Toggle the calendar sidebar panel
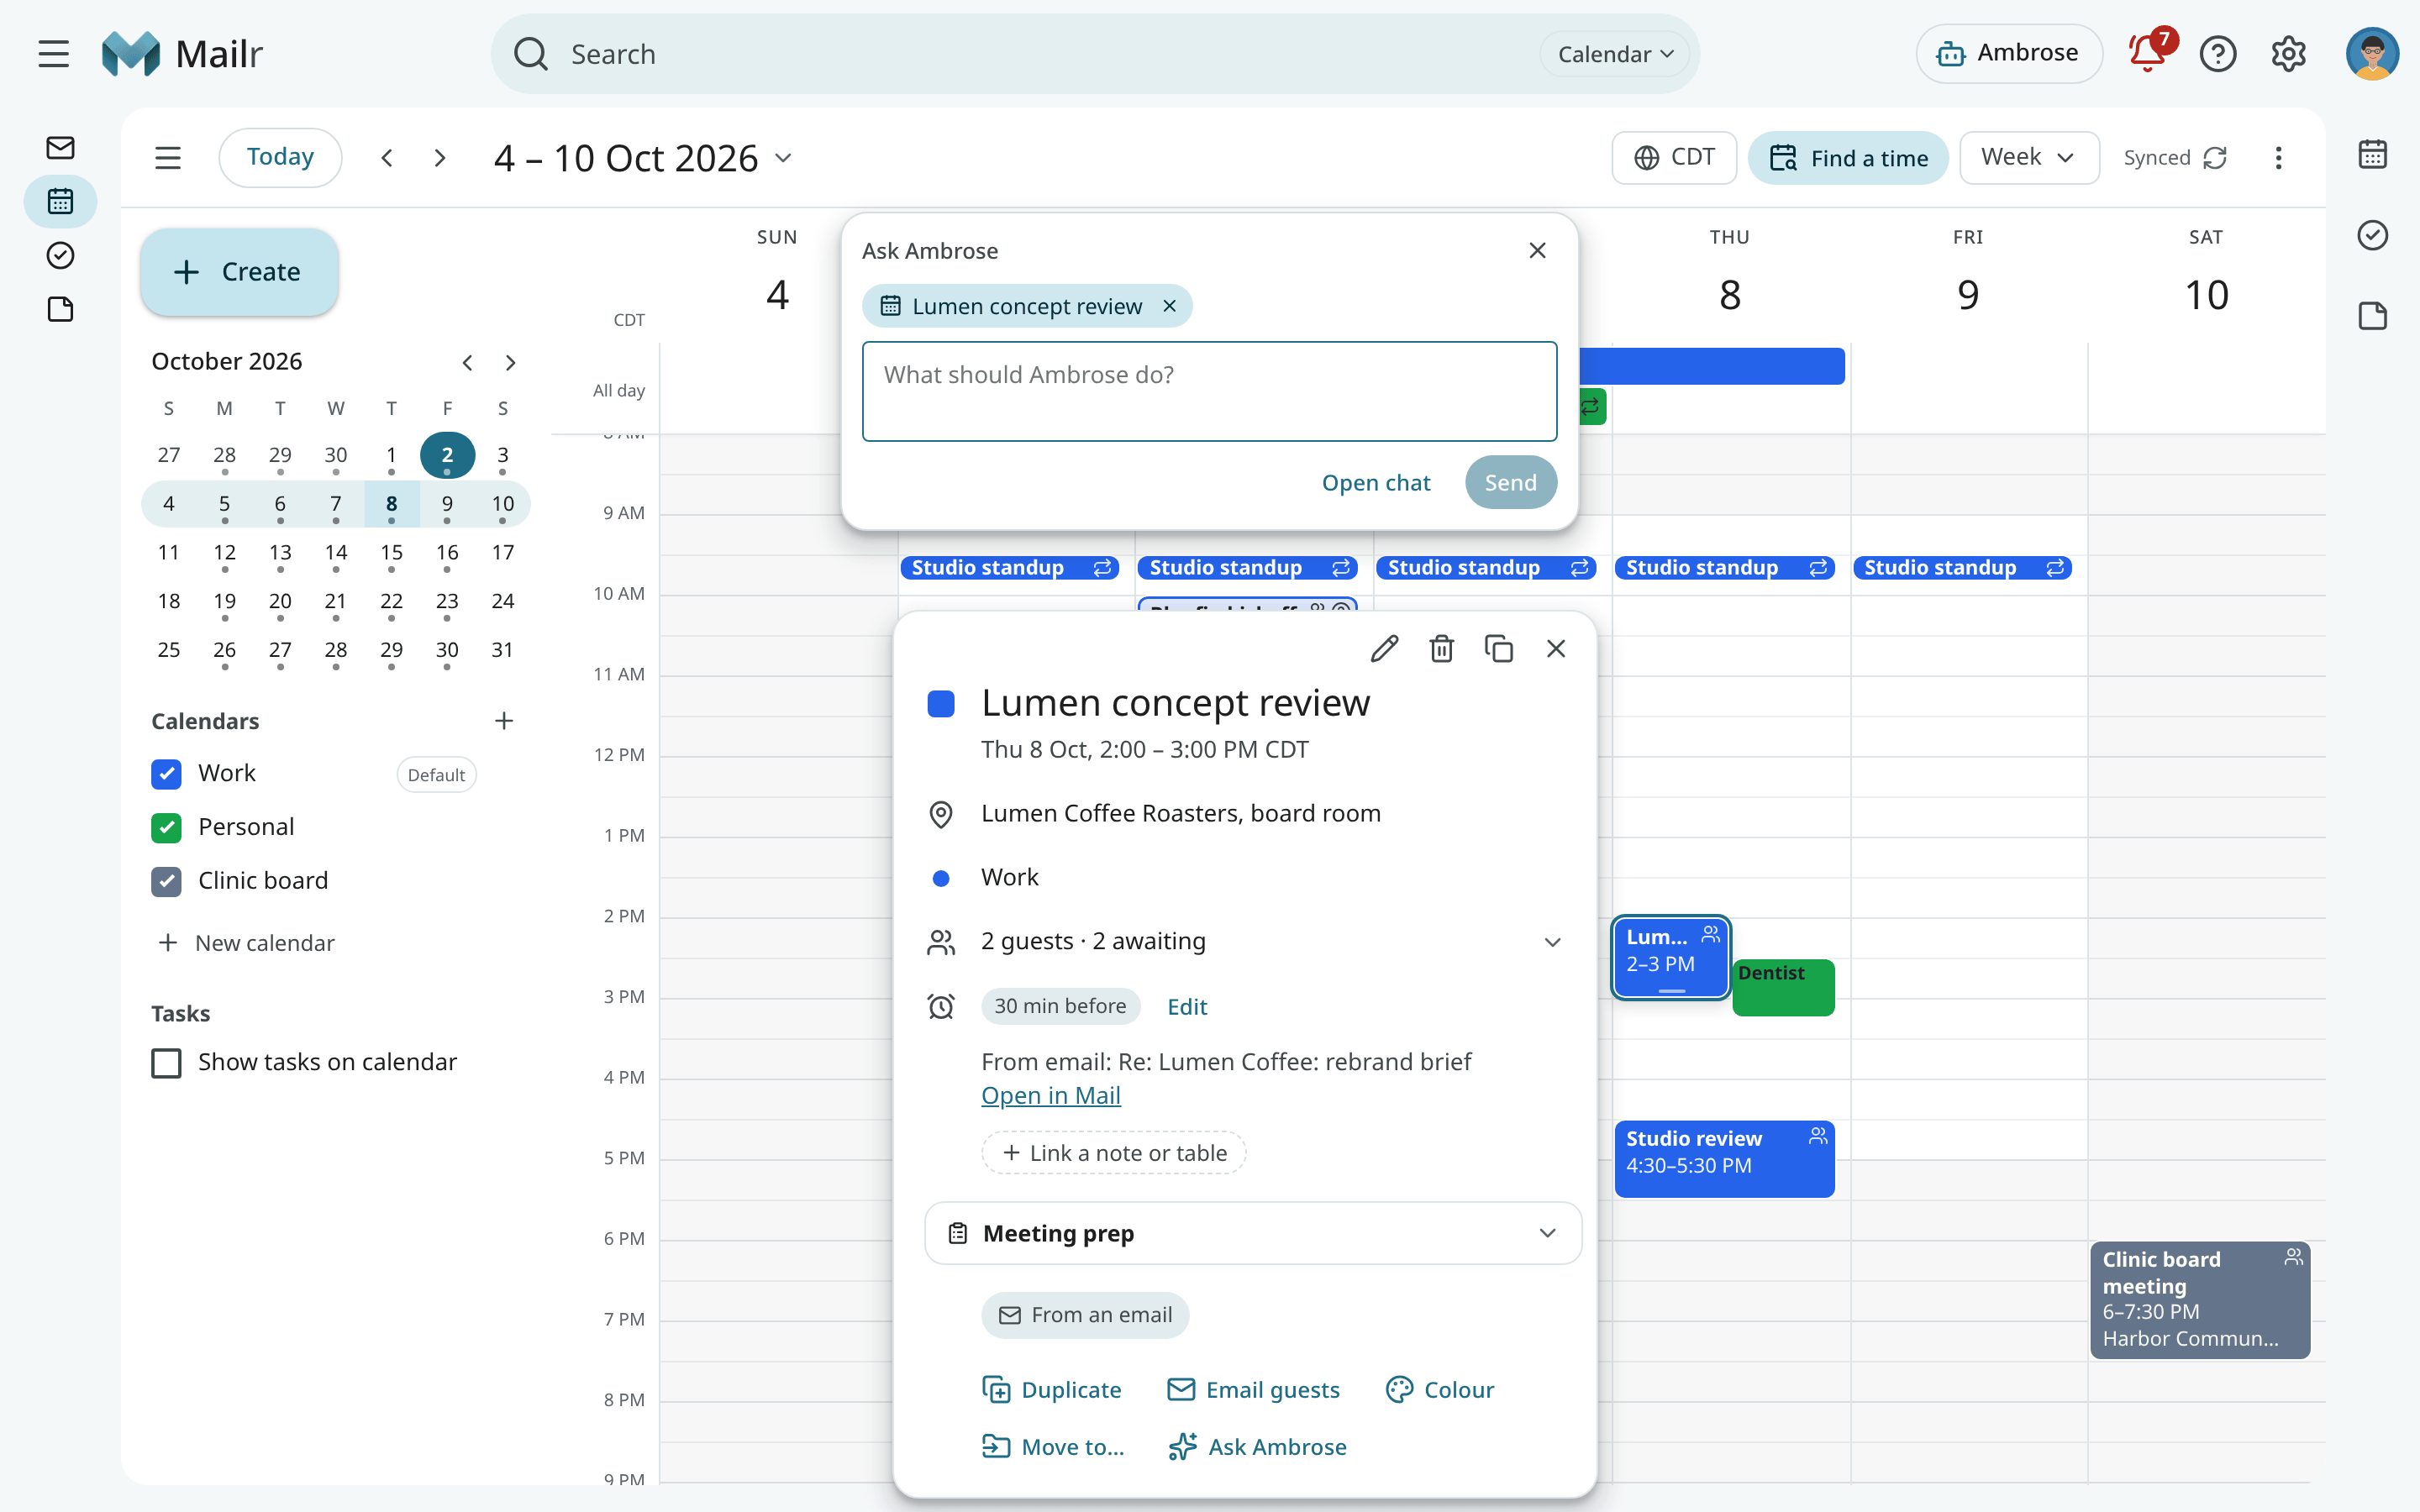The image size is (2420, 1512). click(x=168, y=158)
